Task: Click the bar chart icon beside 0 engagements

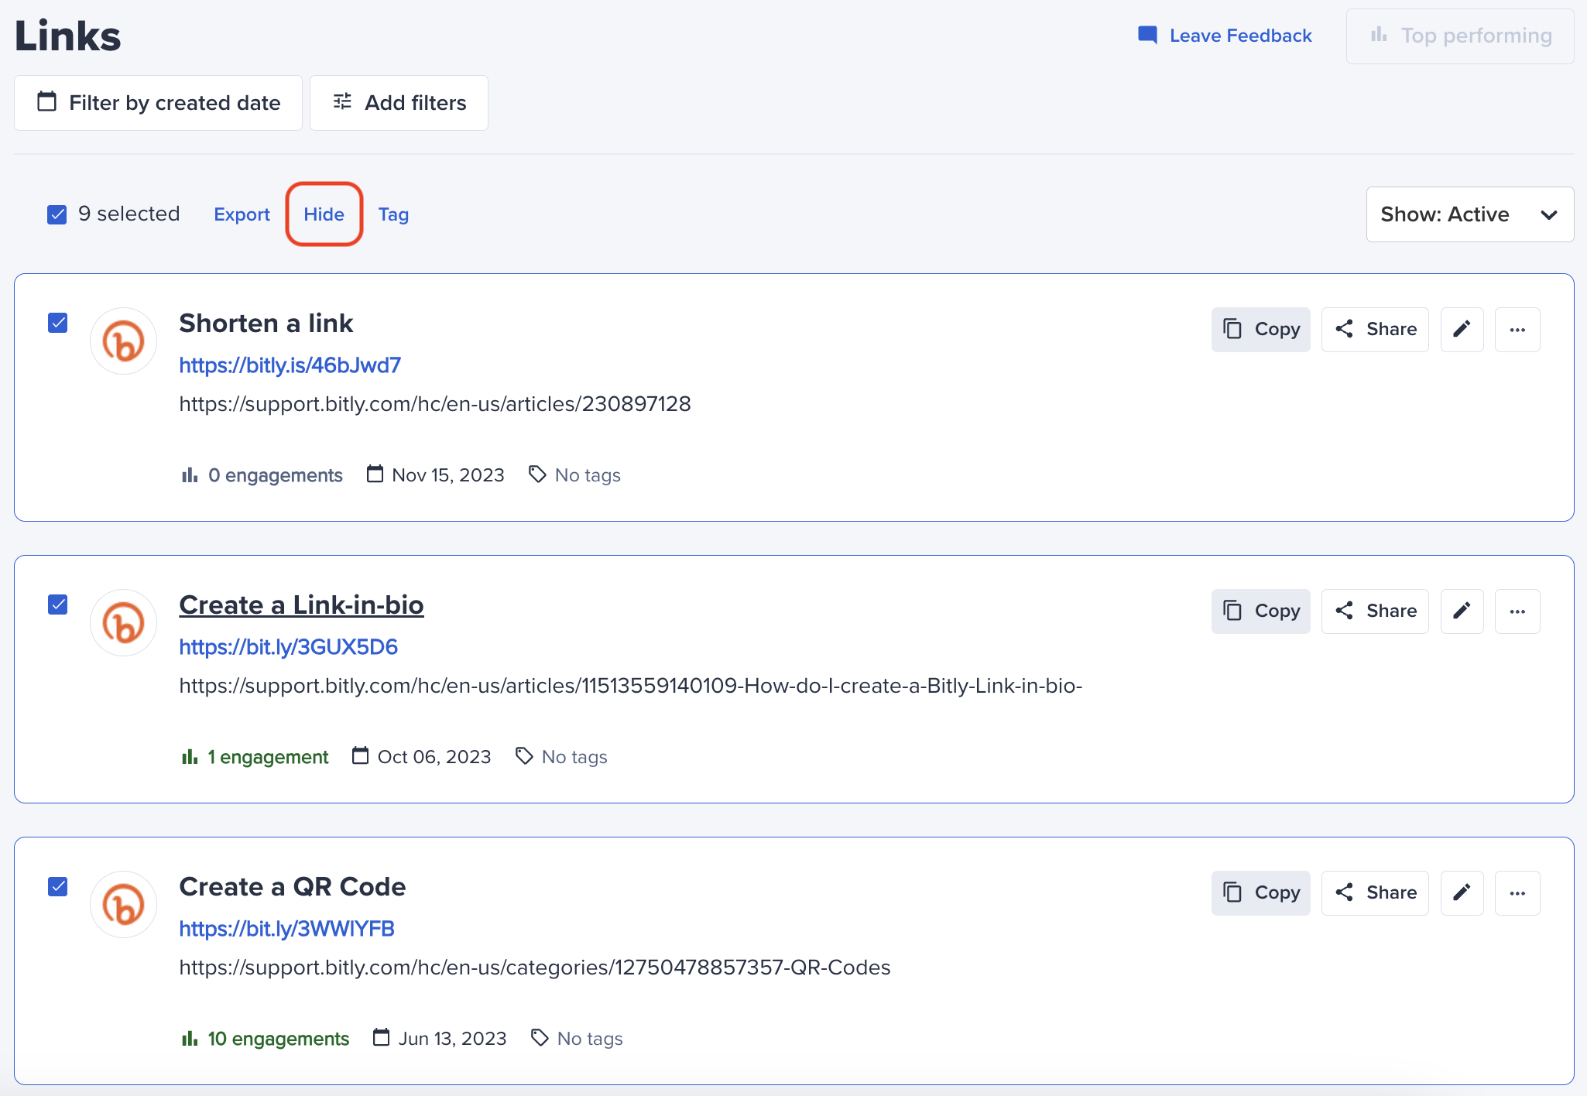Action: [x=190, y=474]
